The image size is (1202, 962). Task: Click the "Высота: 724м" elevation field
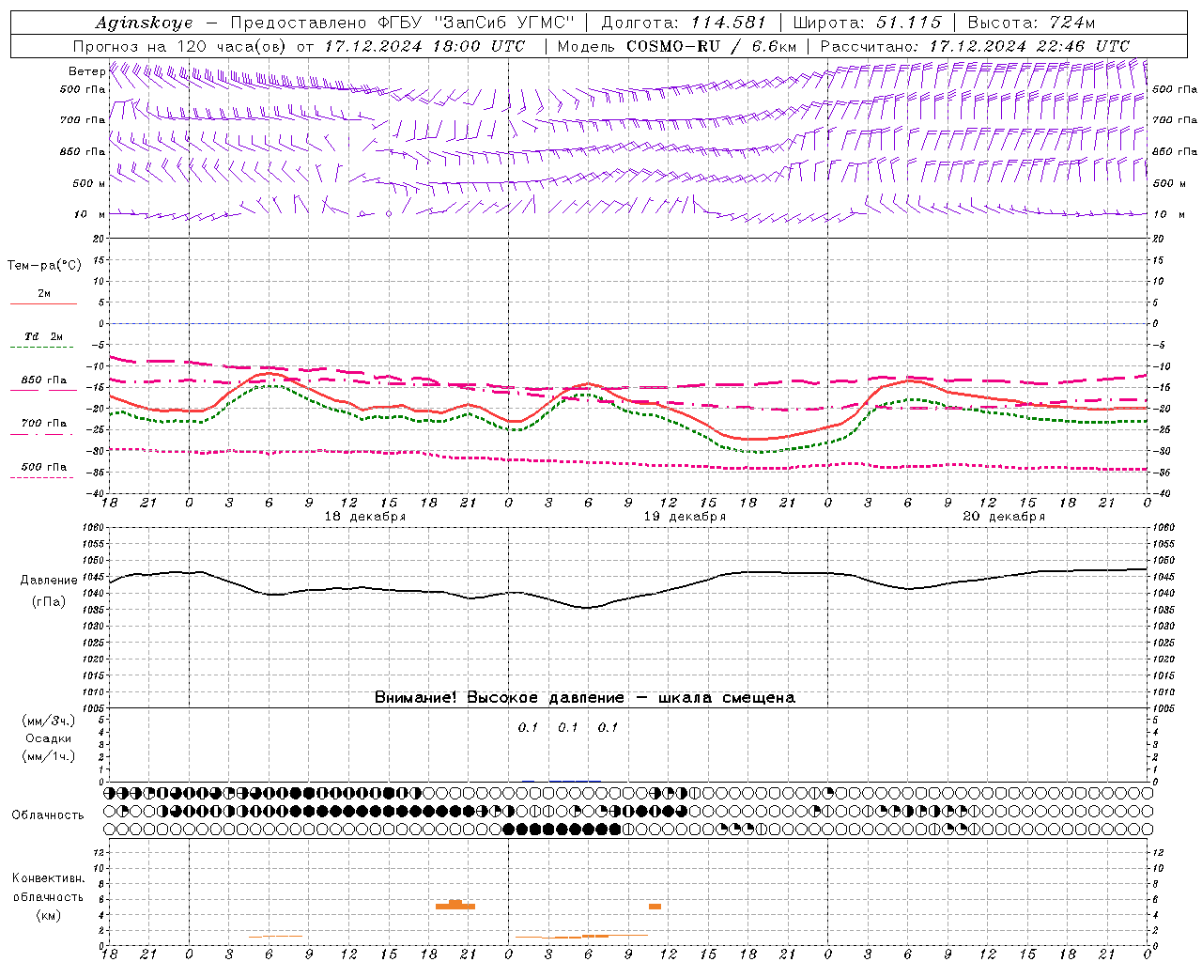tap(1031, 23)
